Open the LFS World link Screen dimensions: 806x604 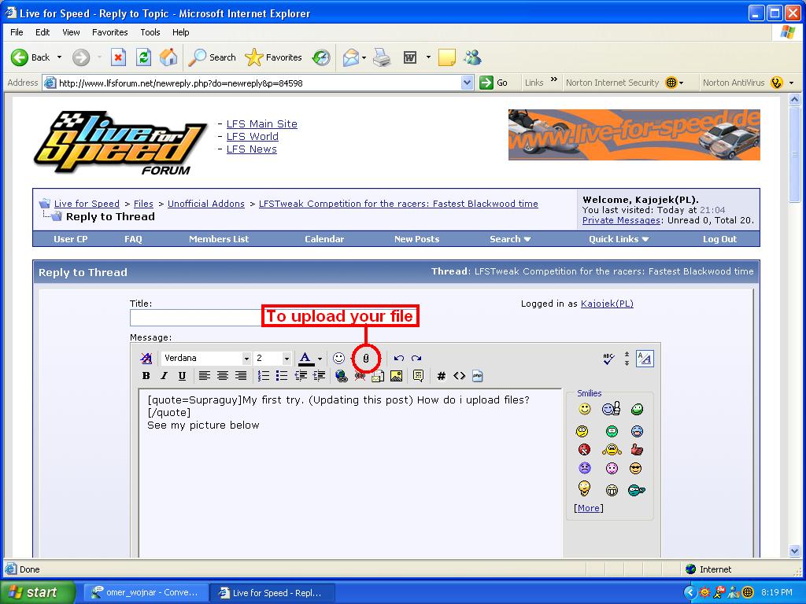253,137
